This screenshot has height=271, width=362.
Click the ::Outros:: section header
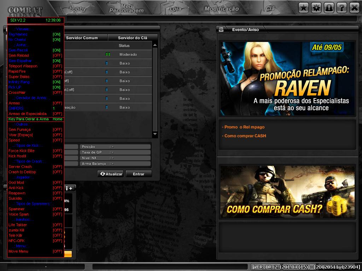coord(21,125)
